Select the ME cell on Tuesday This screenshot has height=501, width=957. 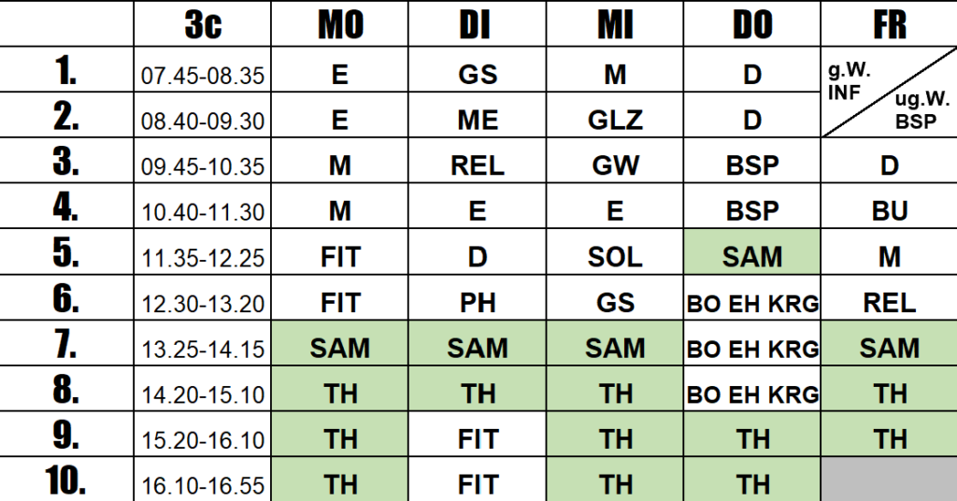click(478, 115)
